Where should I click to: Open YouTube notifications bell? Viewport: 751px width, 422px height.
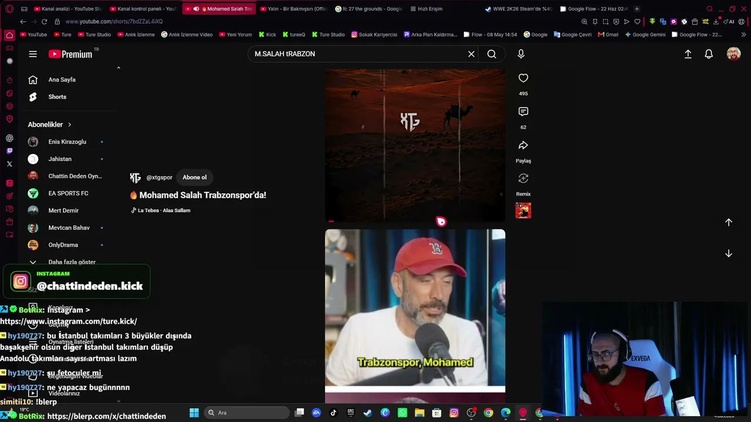(709, 54)
